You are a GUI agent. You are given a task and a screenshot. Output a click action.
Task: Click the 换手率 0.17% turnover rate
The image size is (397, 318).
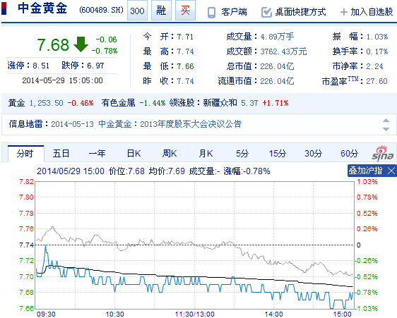[x=377, y=51]
